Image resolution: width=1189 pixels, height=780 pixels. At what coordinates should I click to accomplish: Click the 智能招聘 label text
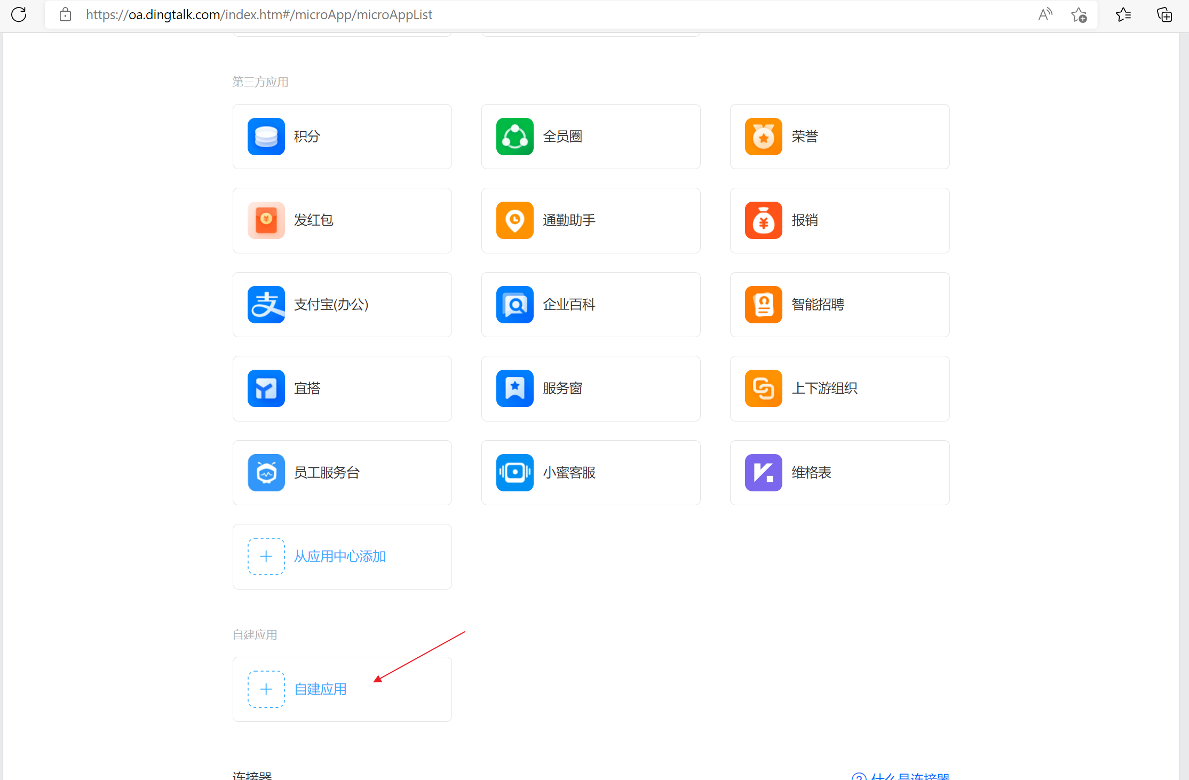pyautogui.click(x=818, y=305)
